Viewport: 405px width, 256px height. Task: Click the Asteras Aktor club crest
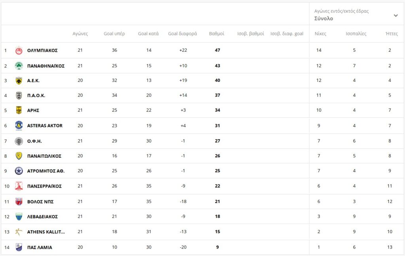coord(19,126)
